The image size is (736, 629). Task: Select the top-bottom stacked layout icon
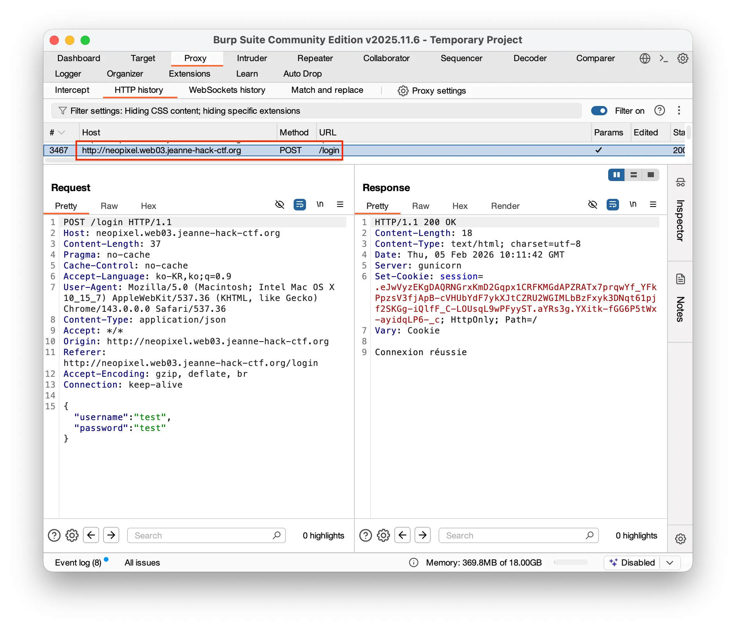click(x=634, y=175)
